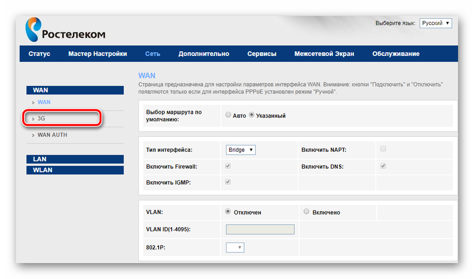This screenshot has height=279, width=474.
Task: Open the Статус menu tab
Action: 39,54
